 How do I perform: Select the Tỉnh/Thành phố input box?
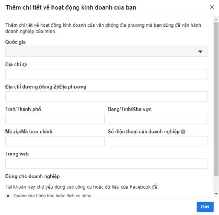55,119
